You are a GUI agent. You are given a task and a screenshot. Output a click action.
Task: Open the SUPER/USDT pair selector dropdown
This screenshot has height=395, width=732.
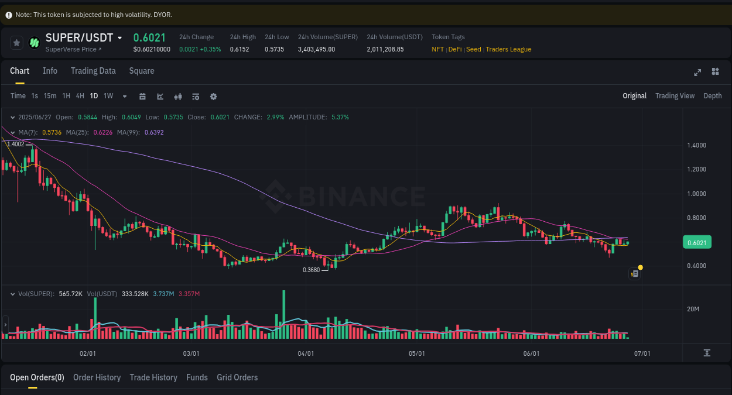120,37
